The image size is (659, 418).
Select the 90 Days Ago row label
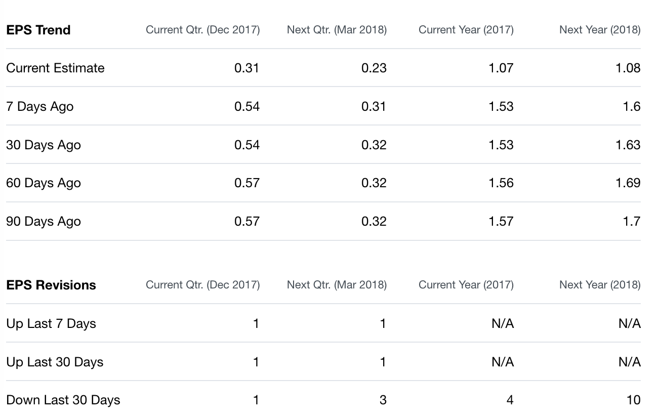click(44, 221)
